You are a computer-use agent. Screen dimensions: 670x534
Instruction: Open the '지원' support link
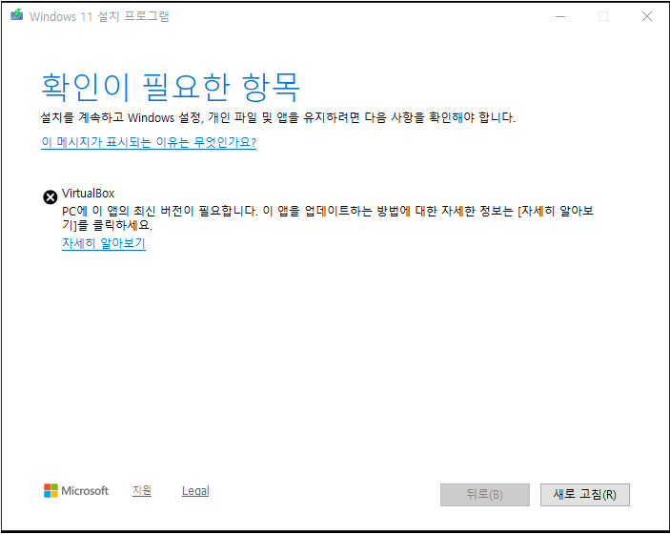click(142, 490)
